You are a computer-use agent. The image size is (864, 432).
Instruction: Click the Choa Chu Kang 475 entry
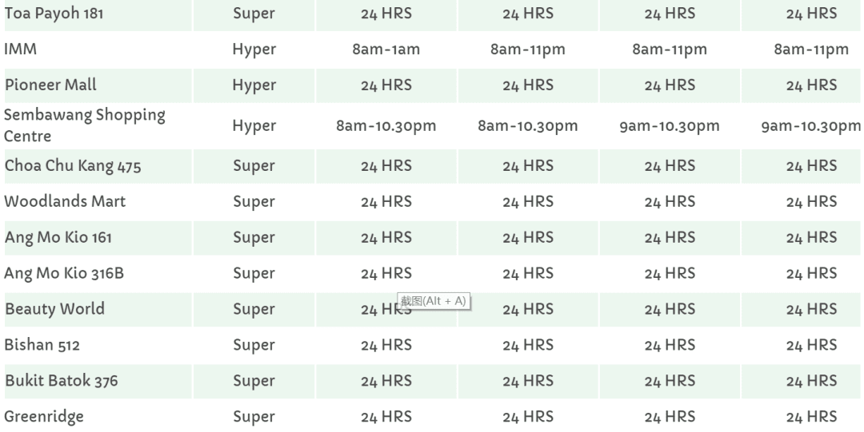[x=68, y=166]
